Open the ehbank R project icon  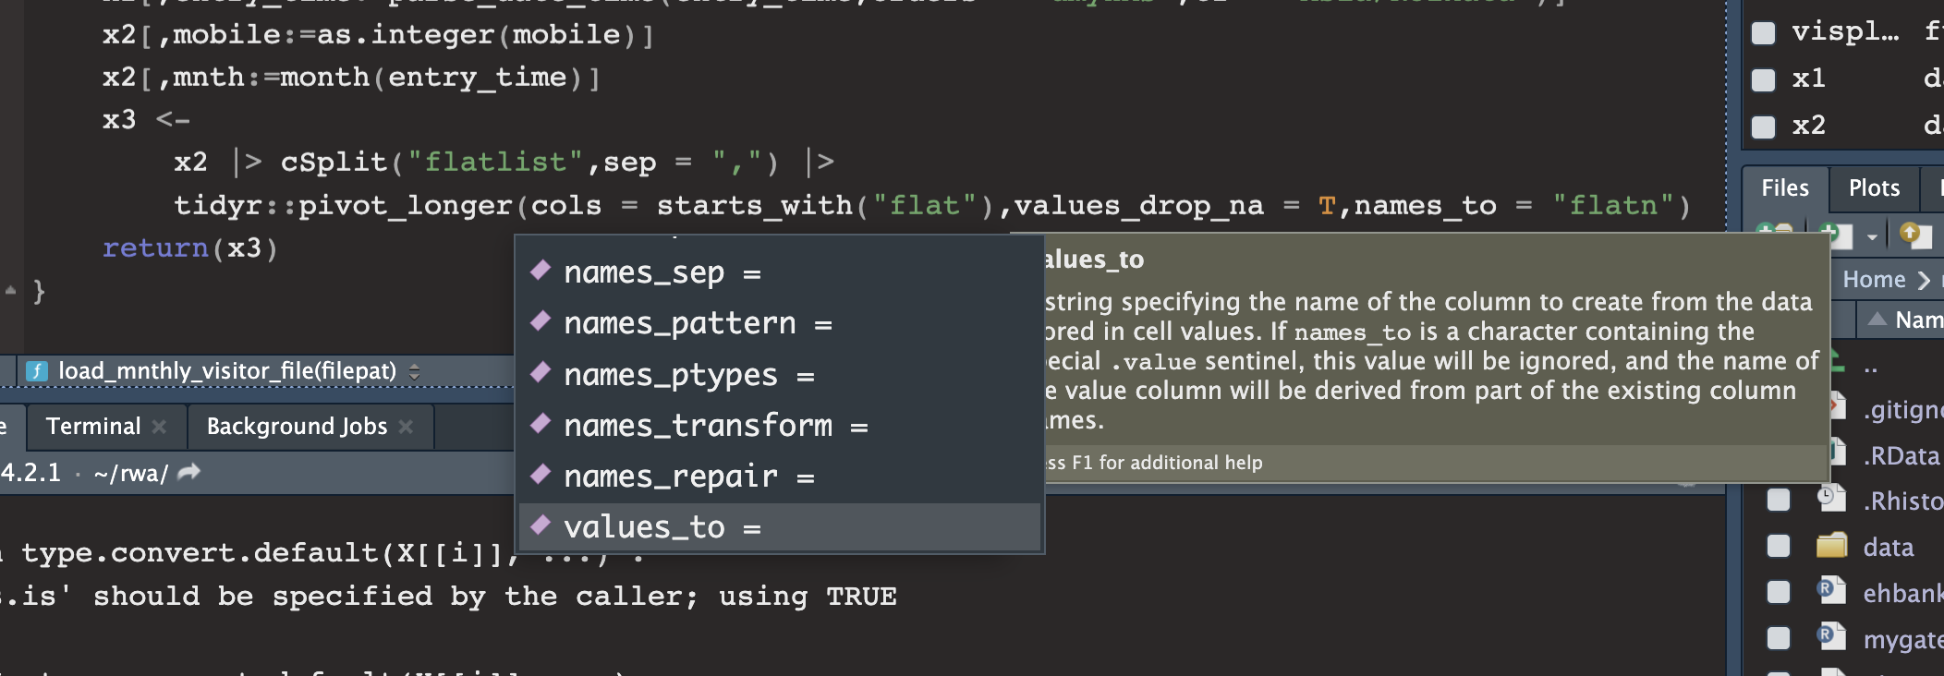click(x=1833, y=592)
